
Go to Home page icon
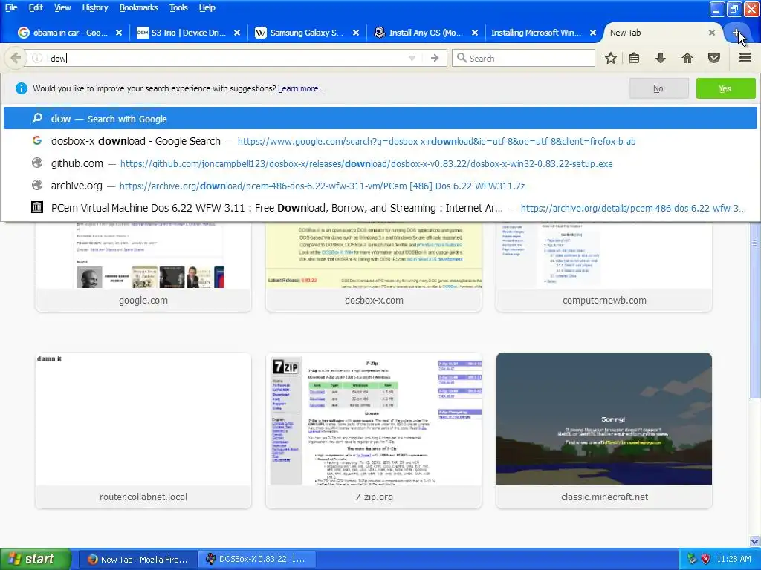pos(687,58)
